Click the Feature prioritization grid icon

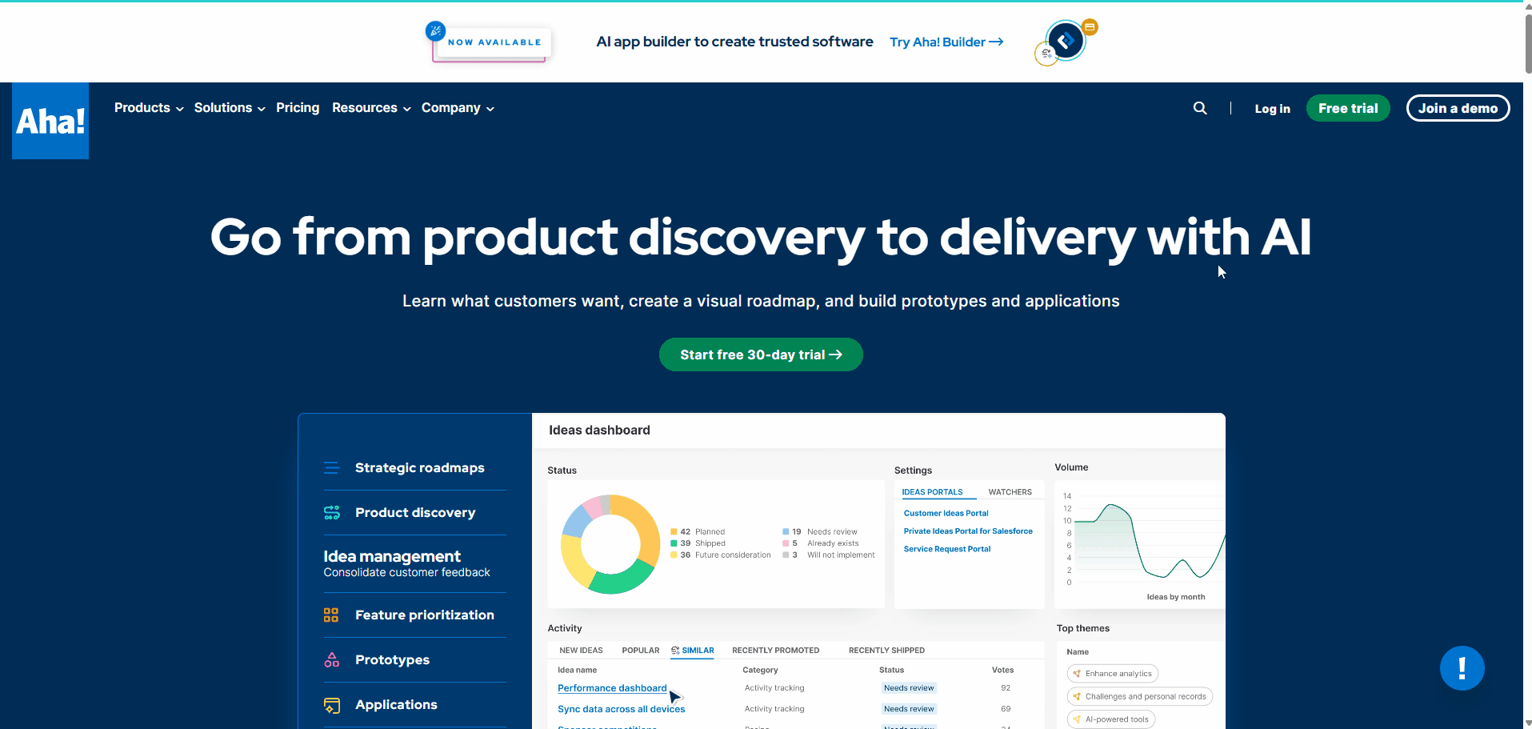click(331, 615)
